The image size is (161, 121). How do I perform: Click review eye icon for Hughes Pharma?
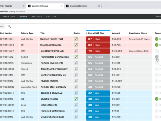(76, 81)
